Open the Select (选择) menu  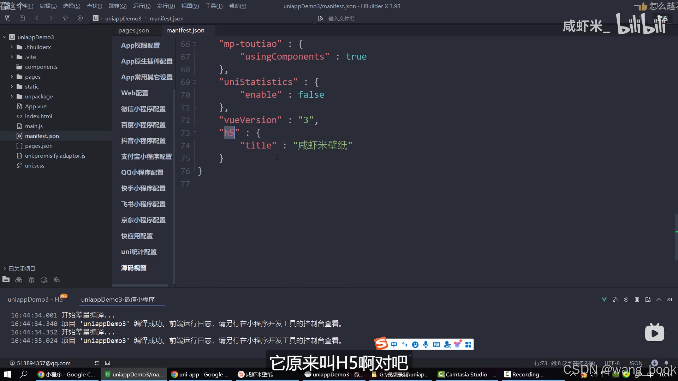pos(72,6)
